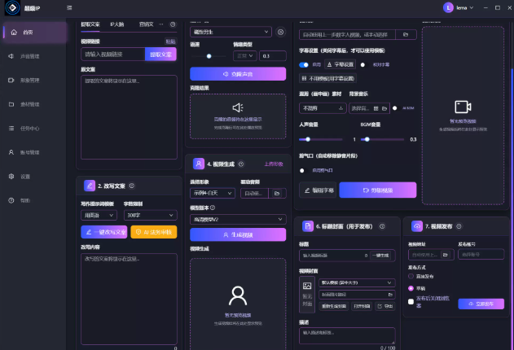Open avatar management via camera sidebar icon
The width and height of the screenshot is (514, 350).
(x=11, y=81)
